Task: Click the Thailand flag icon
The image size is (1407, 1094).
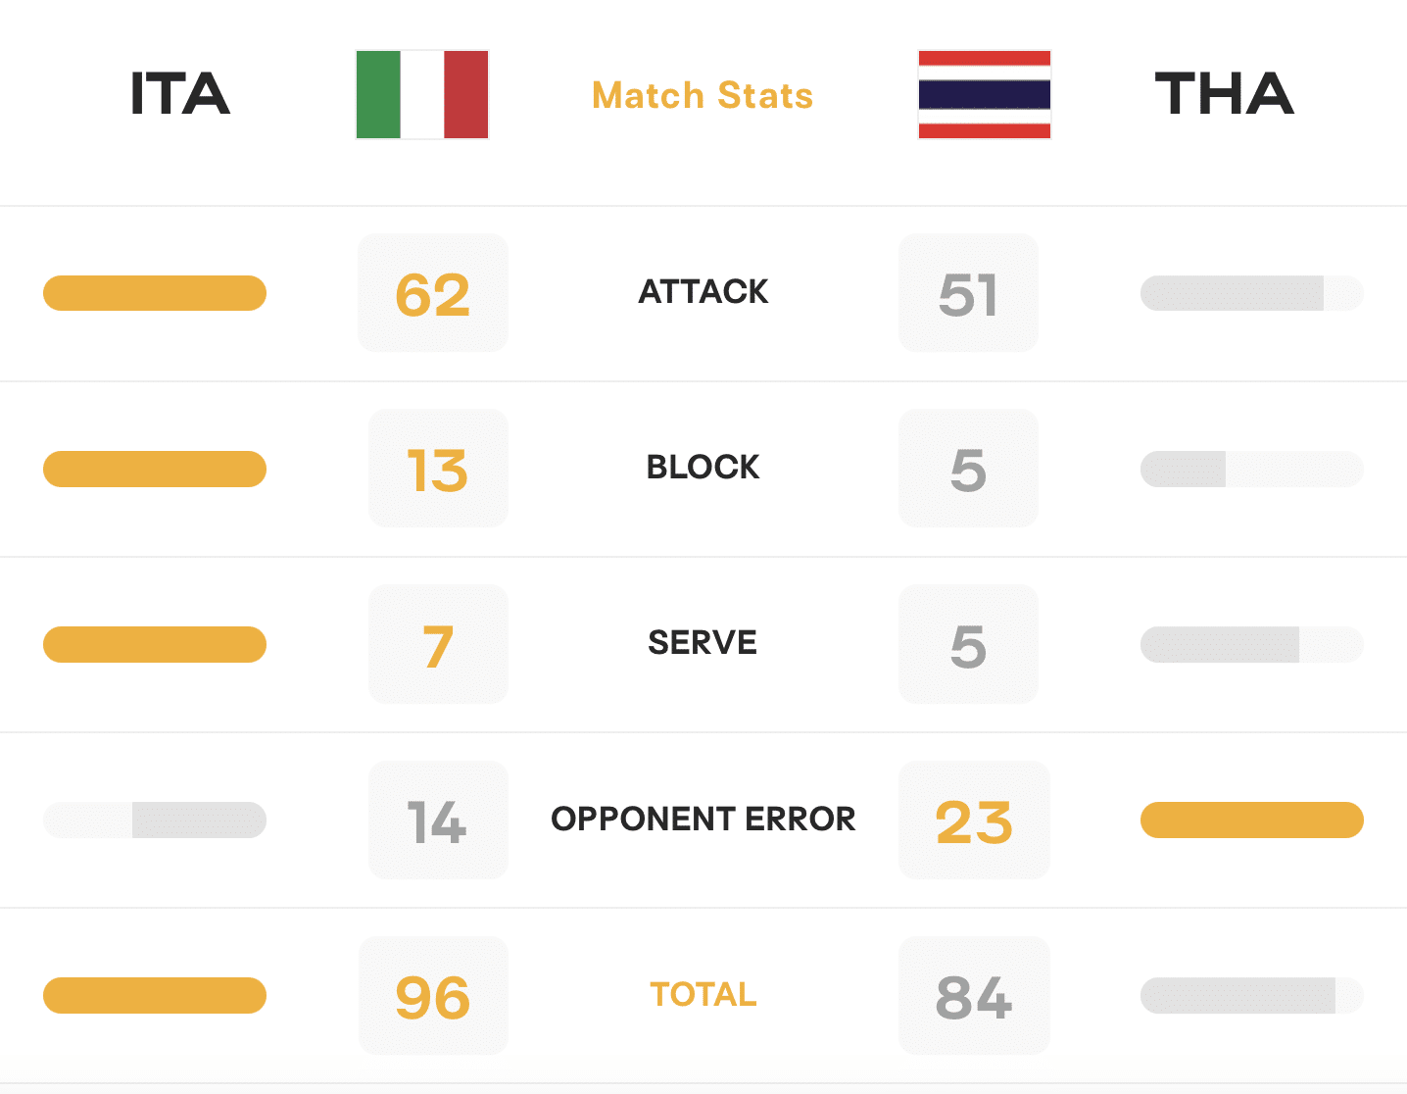Action: (x=984, y=95)
